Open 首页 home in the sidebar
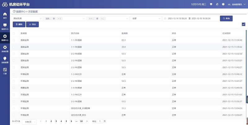This screenshot has width=248, height=125. click(5, 16)
